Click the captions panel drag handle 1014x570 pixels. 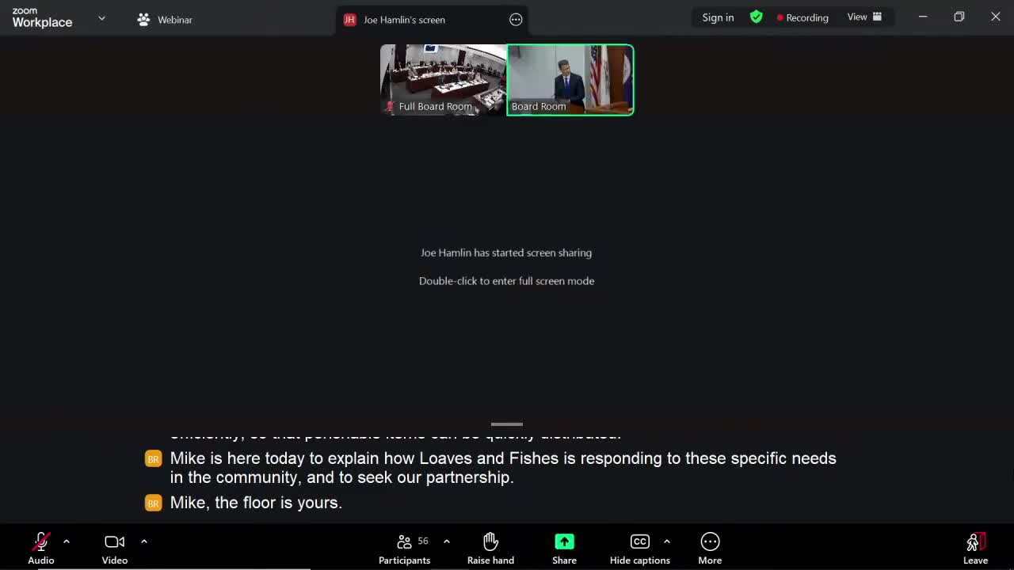[x=507, y=424]
